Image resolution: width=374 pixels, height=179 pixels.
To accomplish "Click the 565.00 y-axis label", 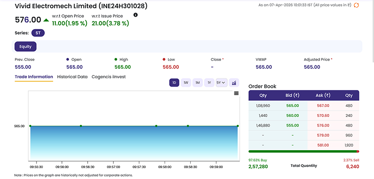I will pyautogui.click(x=19, y=126).
